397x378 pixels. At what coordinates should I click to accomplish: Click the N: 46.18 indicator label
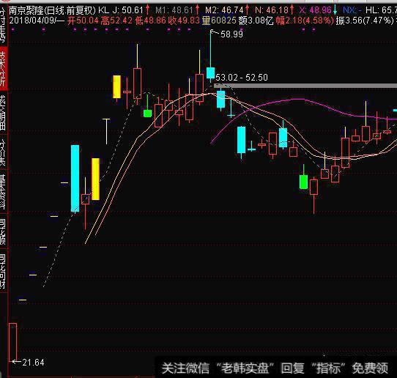[x=272, y=10]
